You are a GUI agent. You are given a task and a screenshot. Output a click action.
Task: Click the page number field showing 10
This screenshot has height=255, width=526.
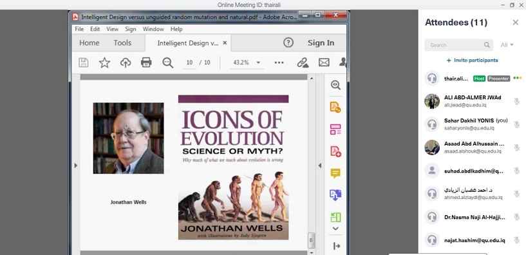pyautogui.click(x=189, y=62)
